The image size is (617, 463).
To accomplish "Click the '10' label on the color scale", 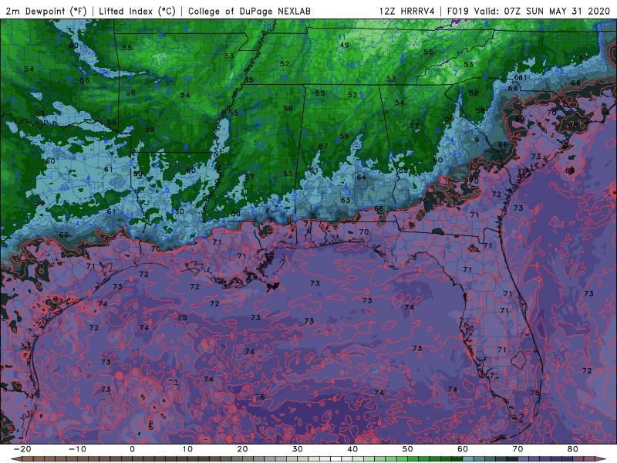I will point(187,449).
